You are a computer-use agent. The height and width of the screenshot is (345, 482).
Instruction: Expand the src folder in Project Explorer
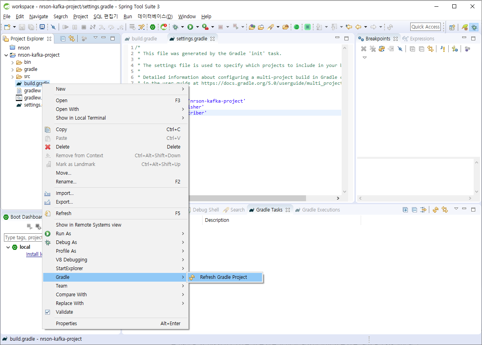[x=13, y=76]
